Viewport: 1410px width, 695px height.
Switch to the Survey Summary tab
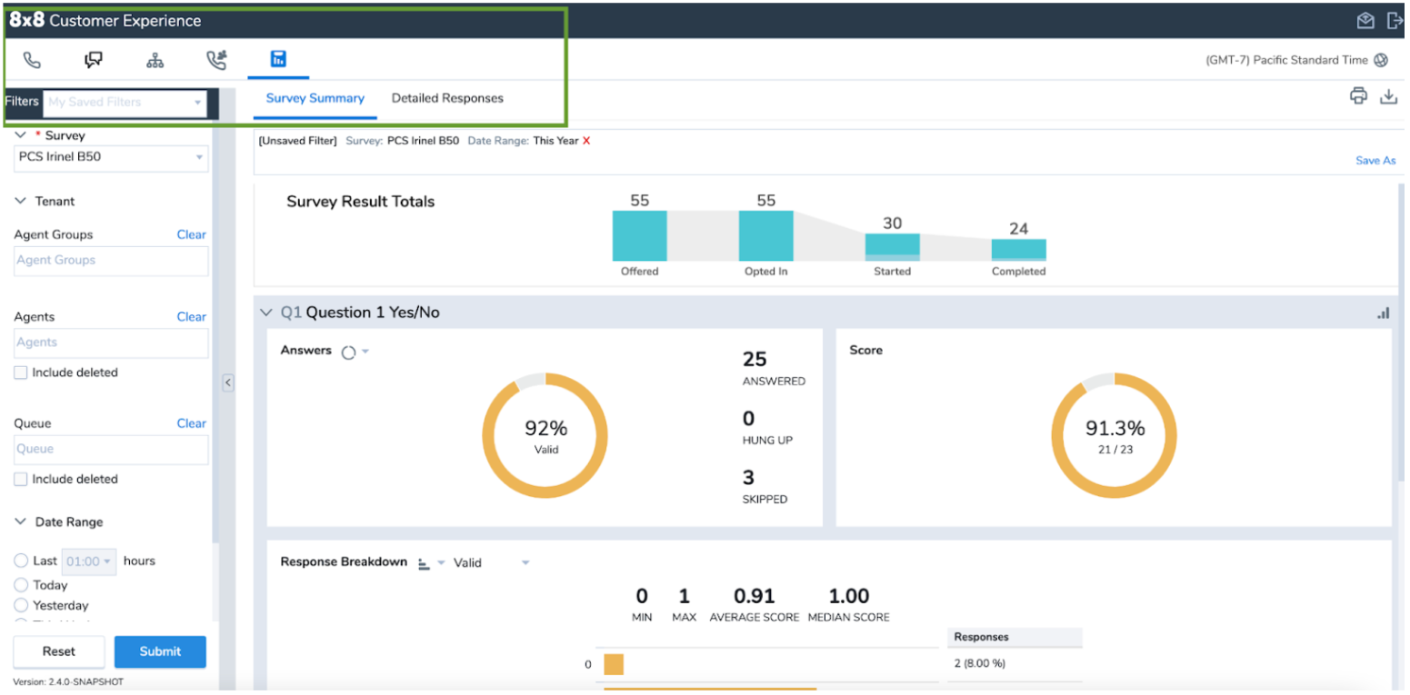click(315, 98)
